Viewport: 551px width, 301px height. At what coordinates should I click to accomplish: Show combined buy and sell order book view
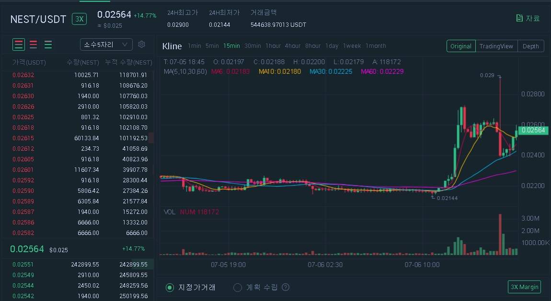click(19, 45)
